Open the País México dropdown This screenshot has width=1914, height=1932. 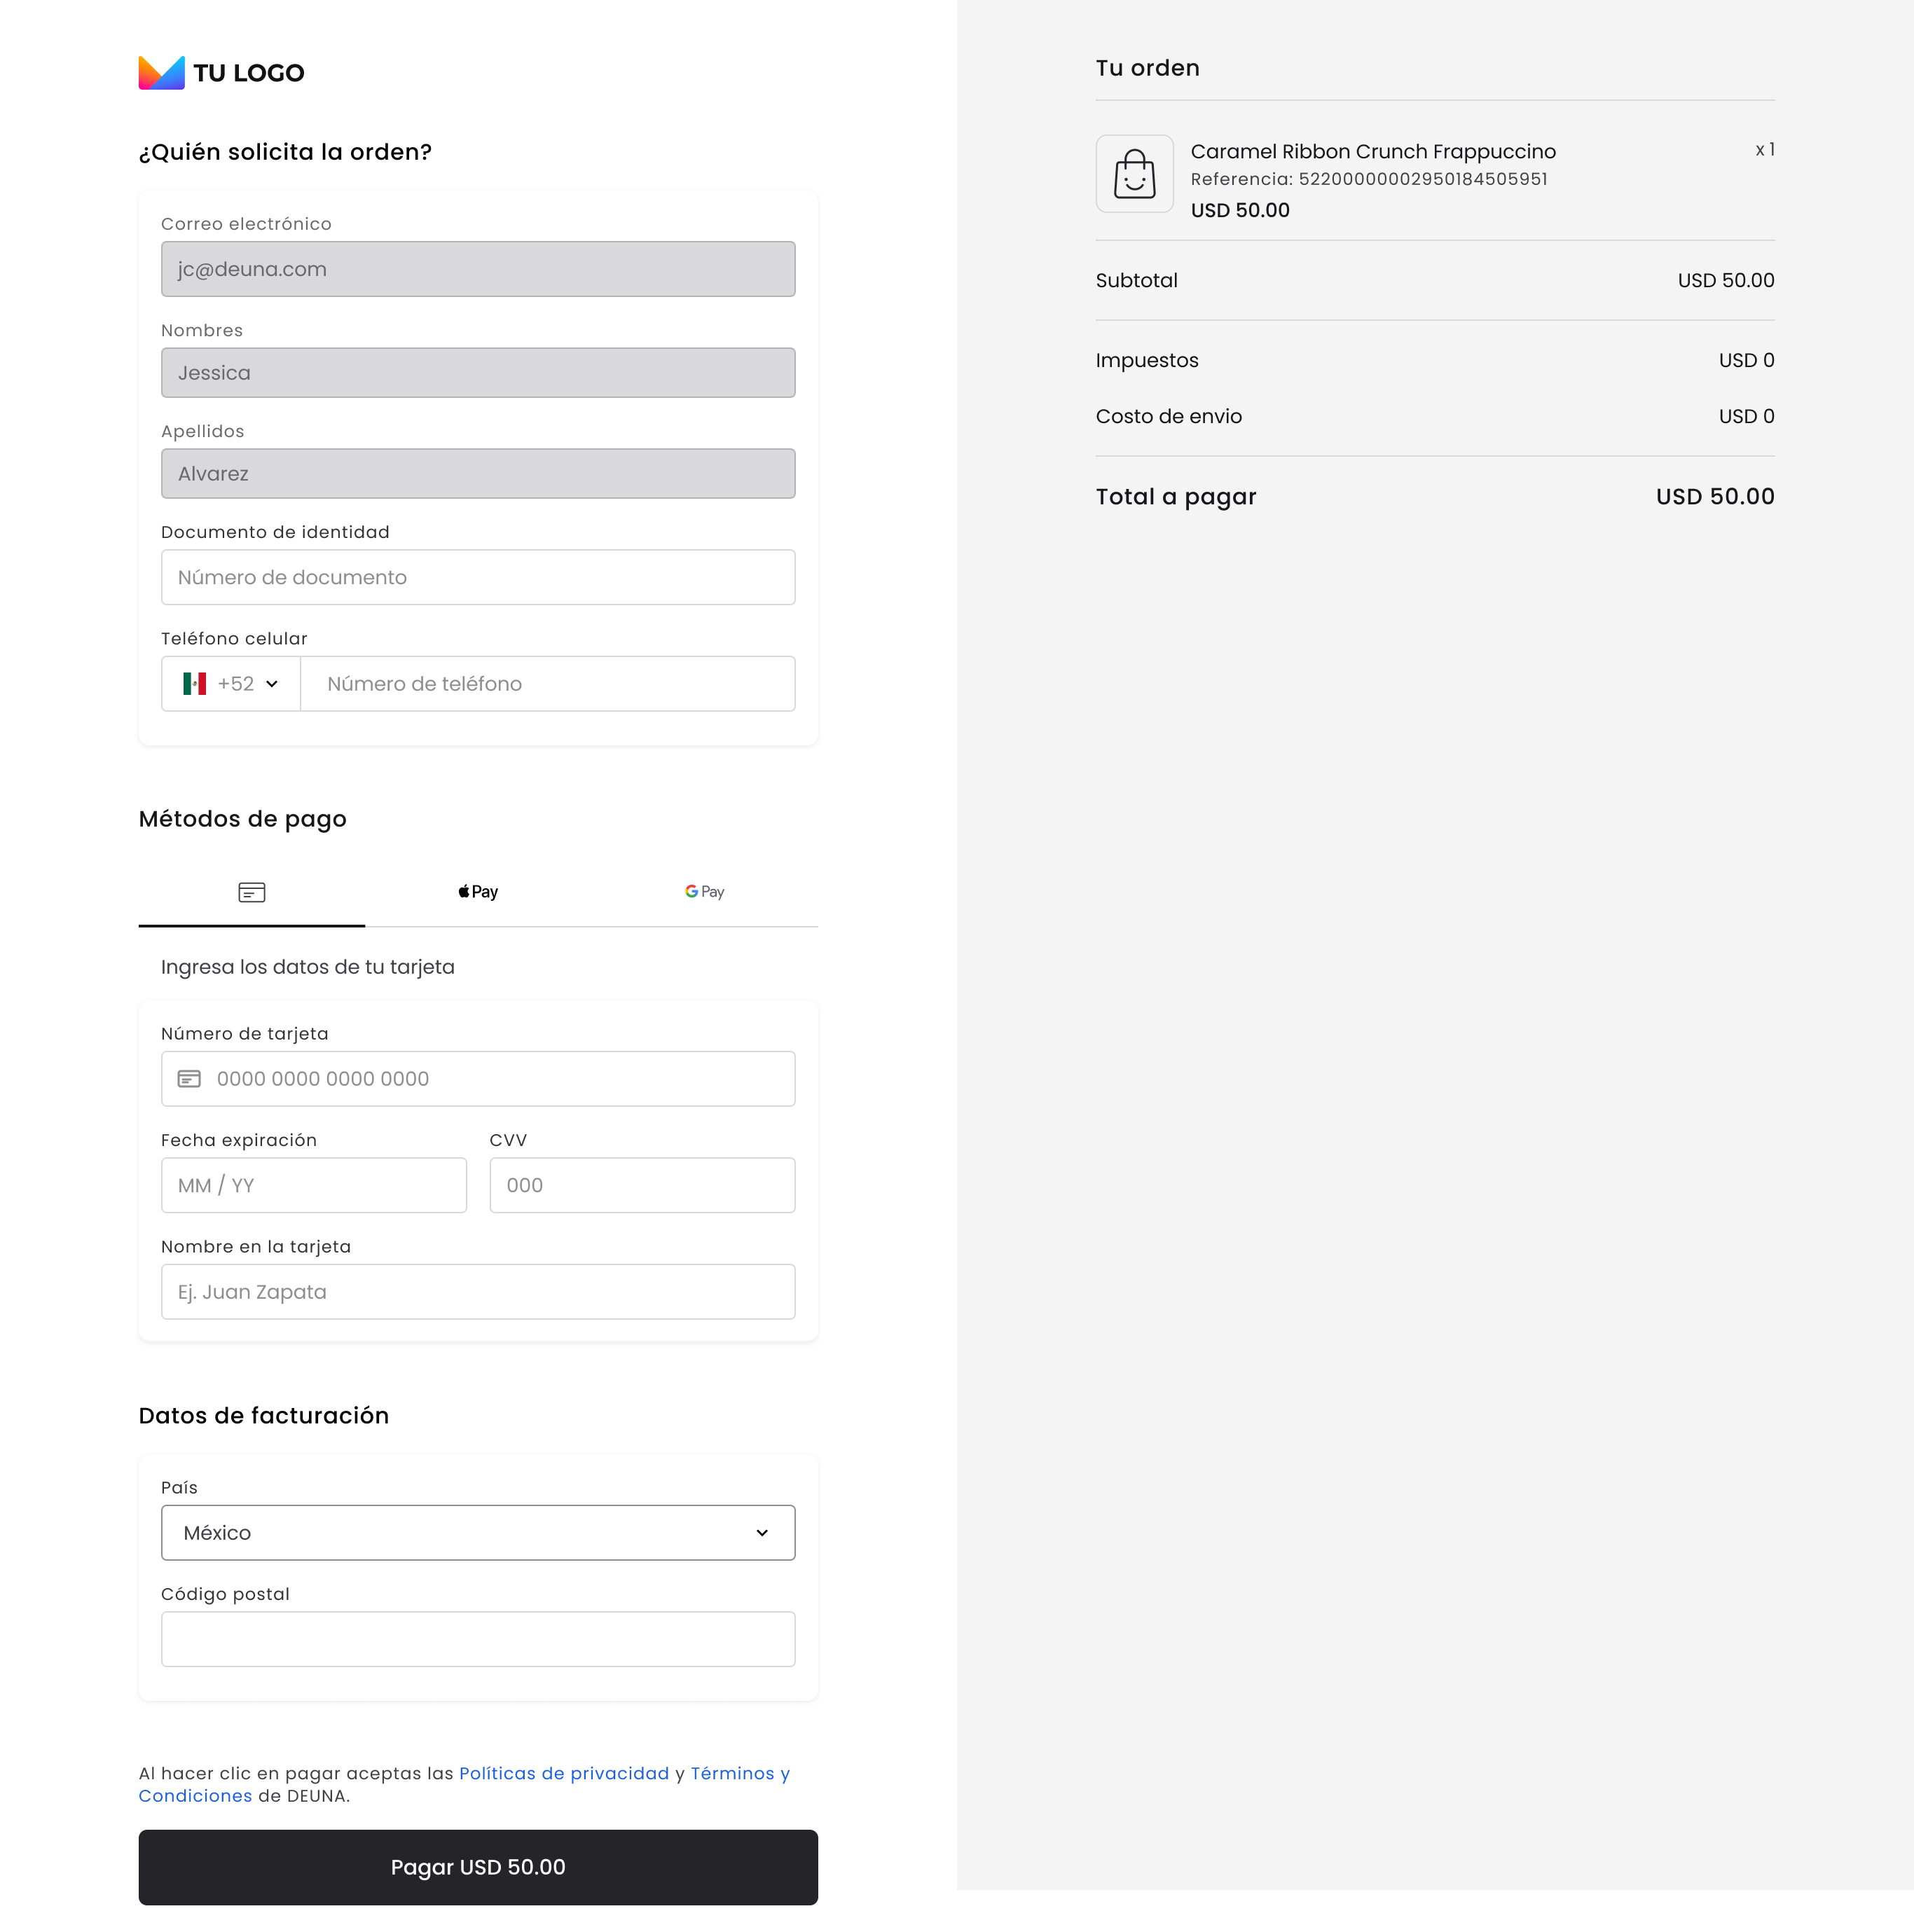[478, 1533]
